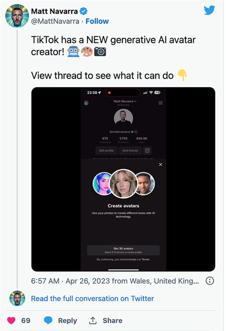
Task: Click the share upload arrow icon
Action: pyautogui.click(x=93, y=320)
